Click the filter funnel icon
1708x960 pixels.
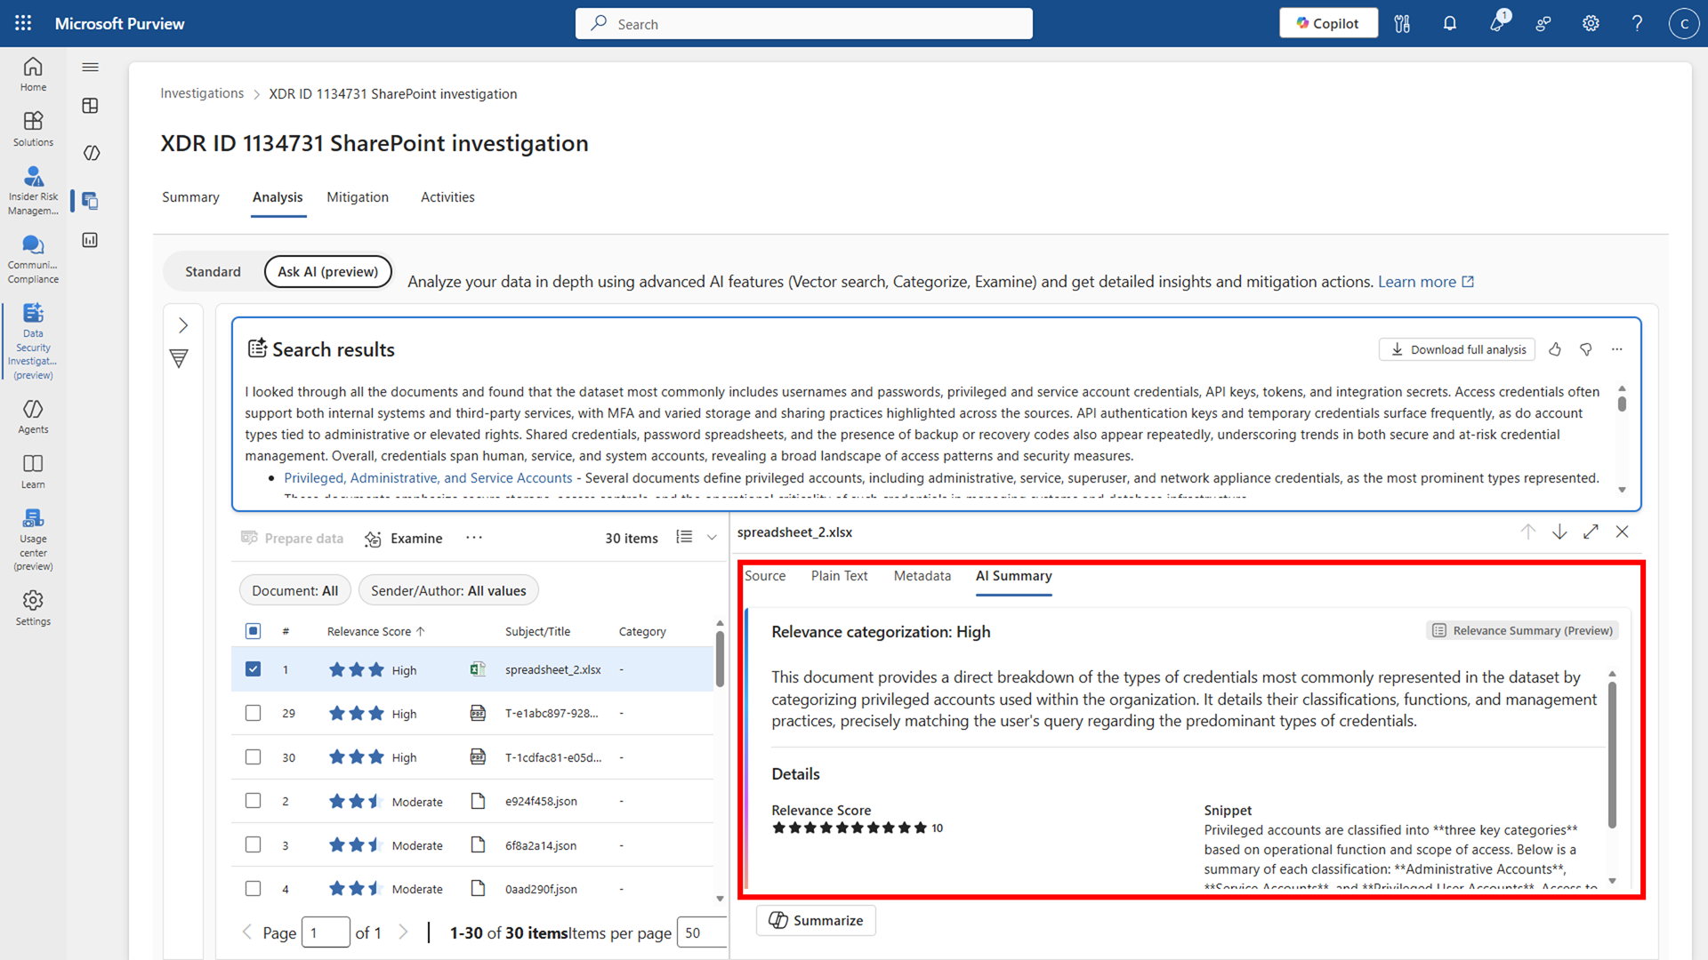(179, 358)
